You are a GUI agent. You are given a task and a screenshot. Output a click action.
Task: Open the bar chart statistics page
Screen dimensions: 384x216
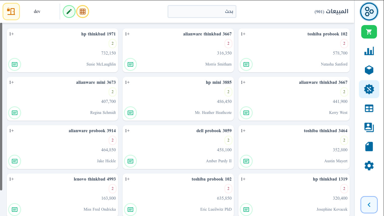(369, 51)
